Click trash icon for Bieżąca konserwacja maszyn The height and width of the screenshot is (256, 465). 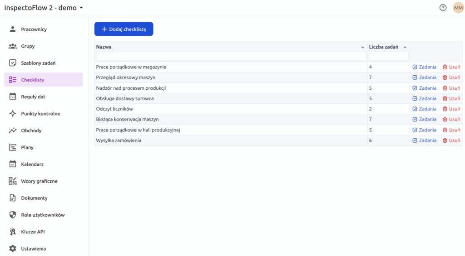[445, 119]
